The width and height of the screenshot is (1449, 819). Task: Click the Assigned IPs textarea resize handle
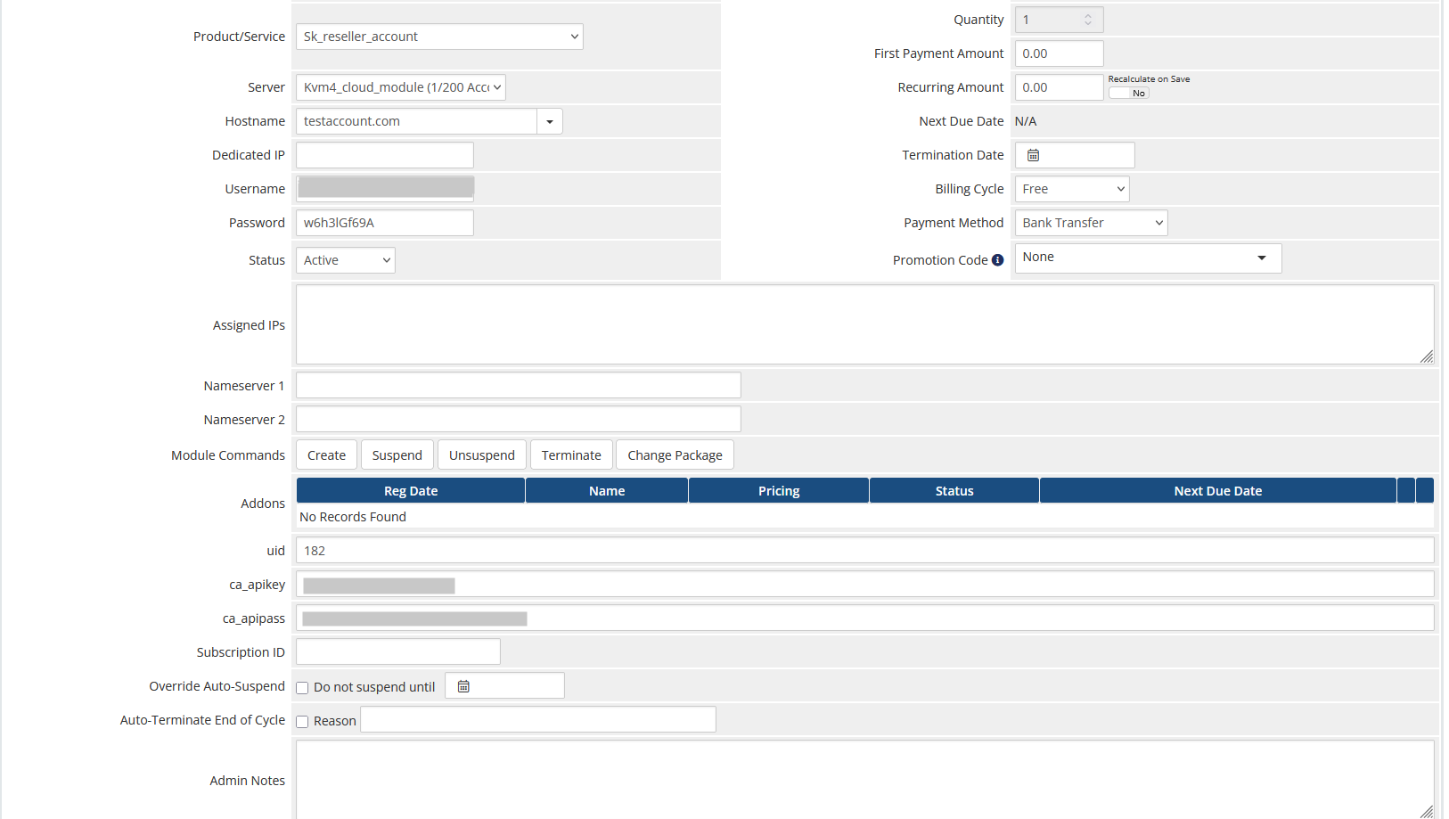[x=1426, y=356]
